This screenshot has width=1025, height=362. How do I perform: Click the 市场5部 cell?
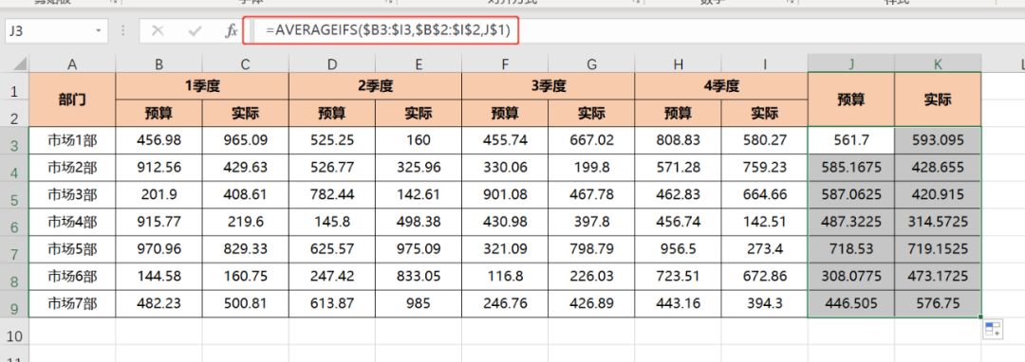pyautogui.click(x=72, y=249)
